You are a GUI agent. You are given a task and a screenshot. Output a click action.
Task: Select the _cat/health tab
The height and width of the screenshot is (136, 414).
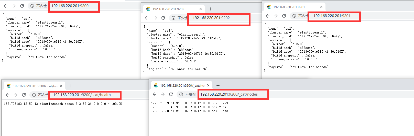pos(35,86)
